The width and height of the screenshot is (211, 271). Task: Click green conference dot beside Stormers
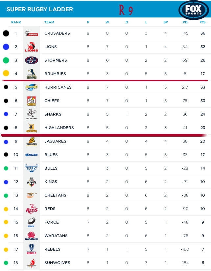6,60
